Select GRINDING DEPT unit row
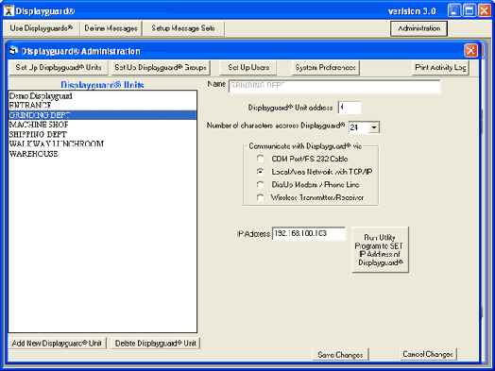This screenshot has height=371, width=495. point(102,115)
